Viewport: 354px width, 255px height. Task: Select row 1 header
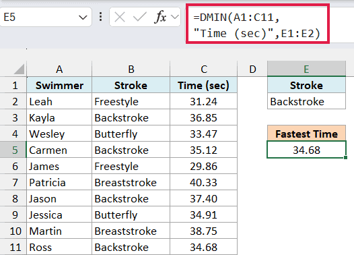13,85
